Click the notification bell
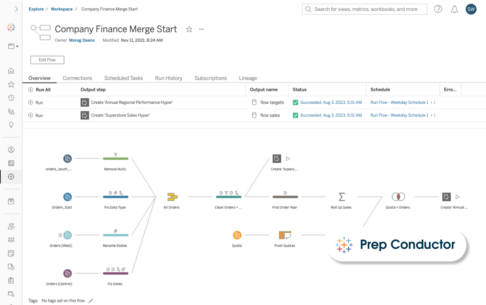Viewport: 486px width, 305px height. pyautogui.click(x=455, y=9)
